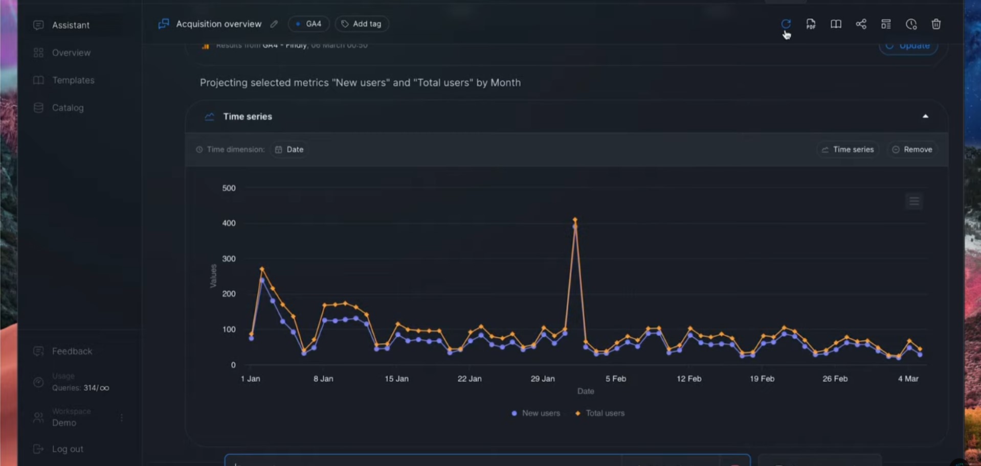Open the Time series chart type selector

point(848,149)
